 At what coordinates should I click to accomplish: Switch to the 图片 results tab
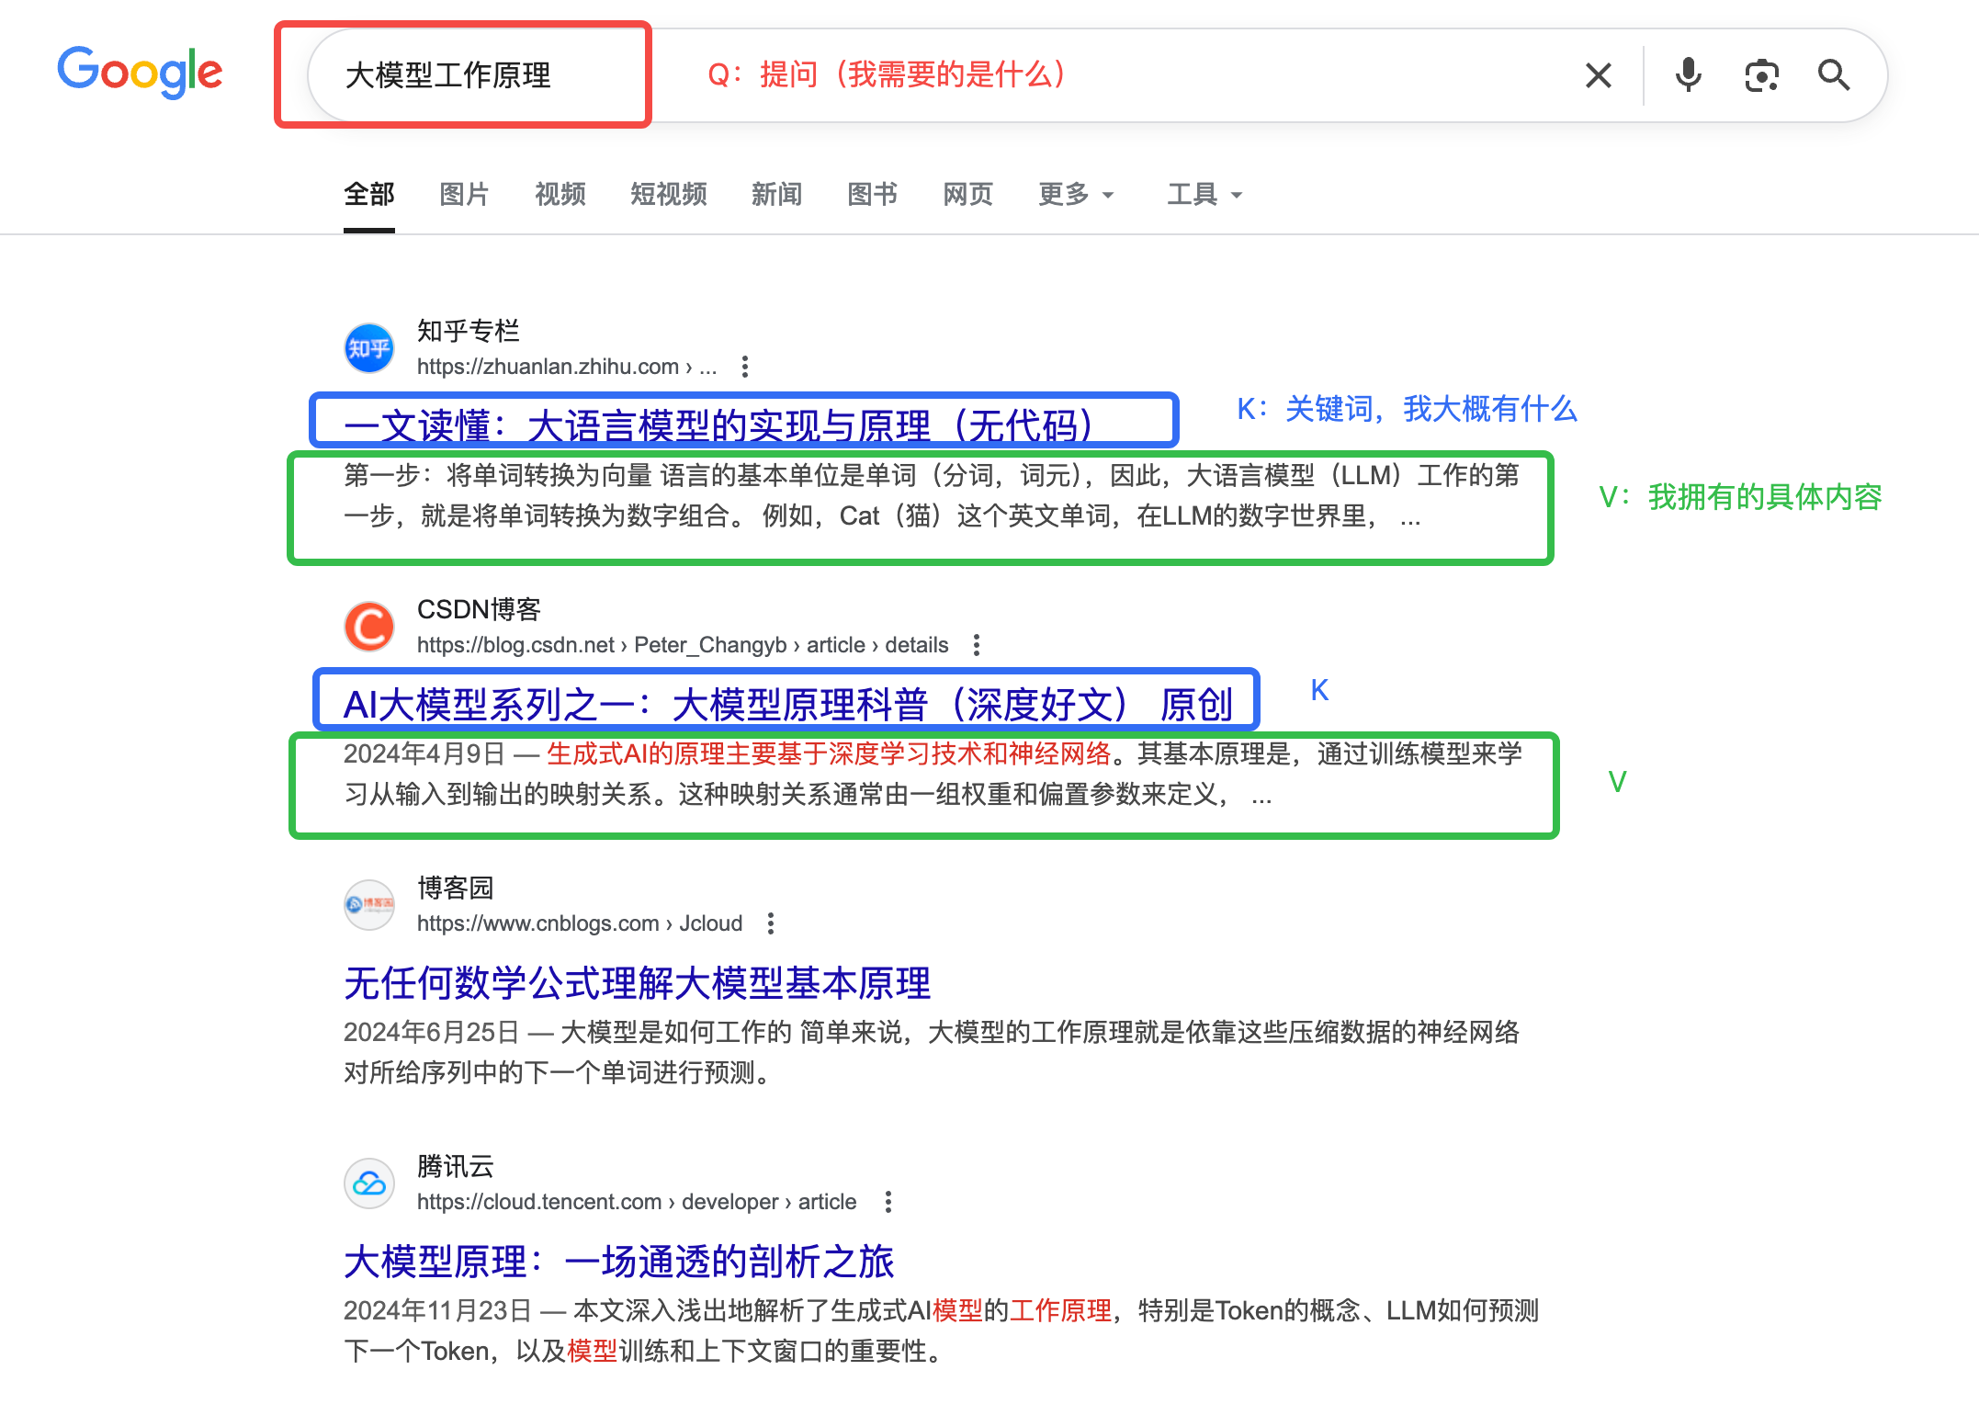tap(463, 194)
